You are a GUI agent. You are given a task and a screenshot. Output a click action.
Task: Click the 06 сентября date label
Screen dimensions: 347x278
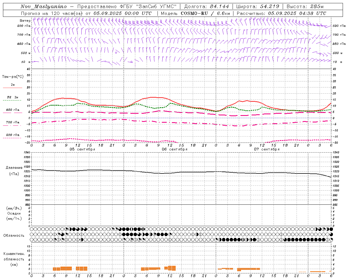[x=175, y=149]
